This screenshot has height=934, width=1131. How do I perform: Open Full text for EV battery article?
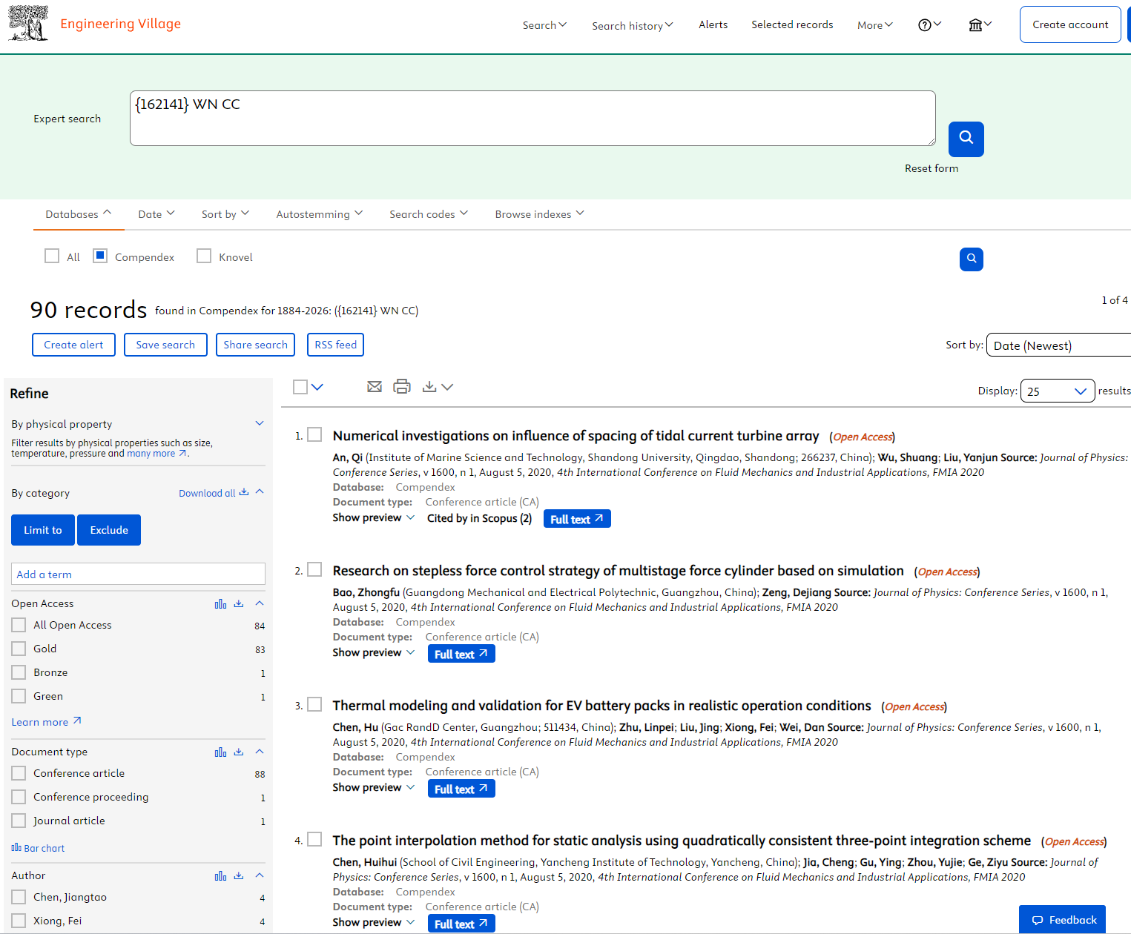(x=461, y=789)
